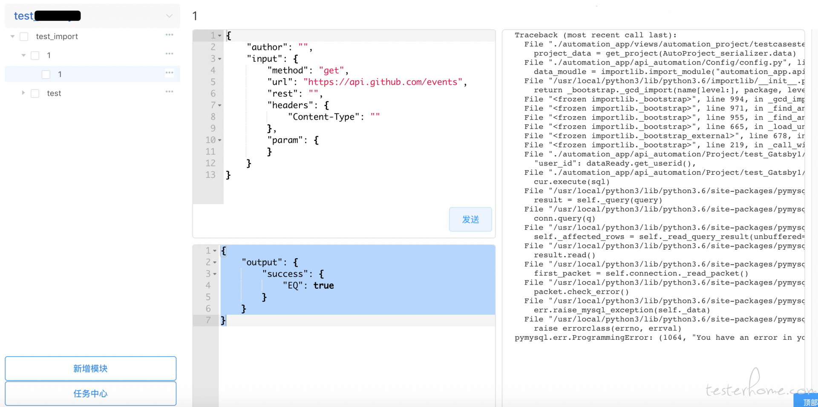The height and width of the screenshot is (407, 818).
Task: Fold output block in response editor
Action: (215, 262)
